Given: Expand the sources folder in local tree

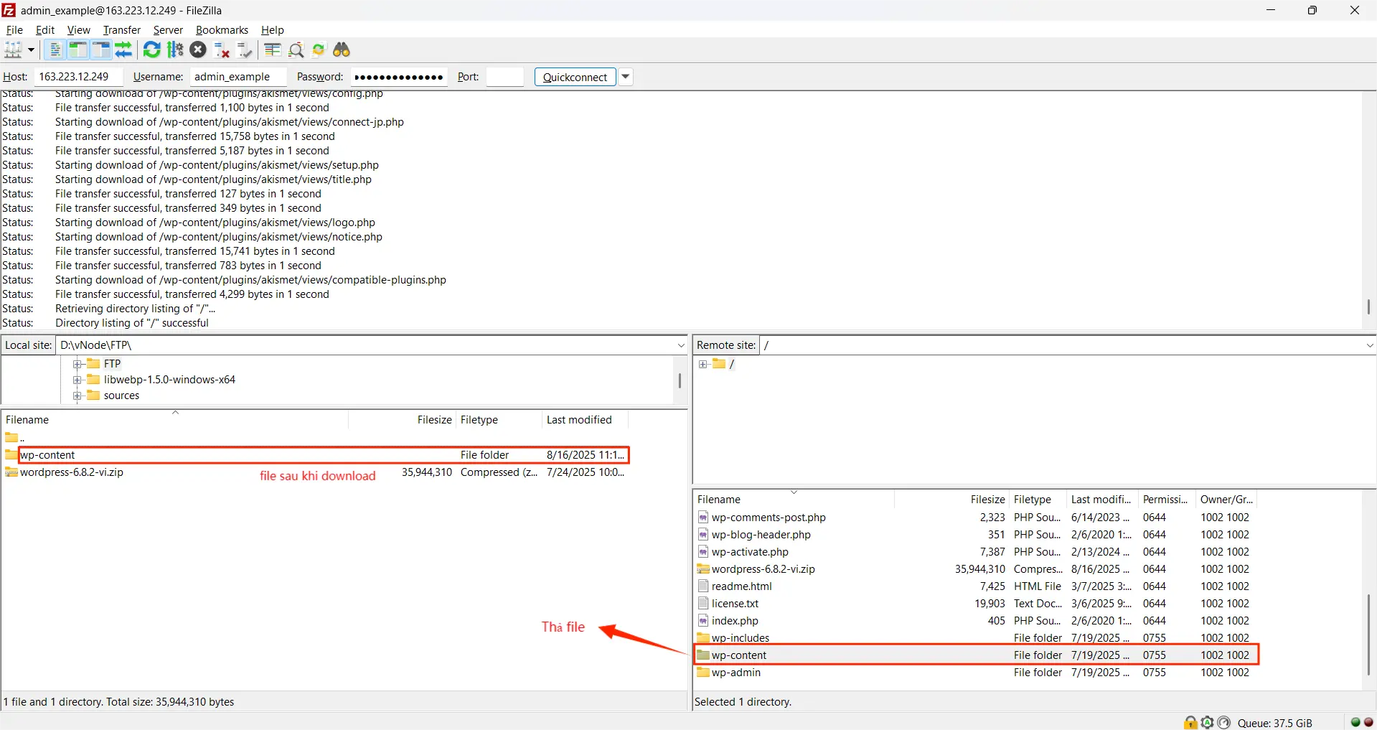Looking at the screenshot, I should point(77,396).
